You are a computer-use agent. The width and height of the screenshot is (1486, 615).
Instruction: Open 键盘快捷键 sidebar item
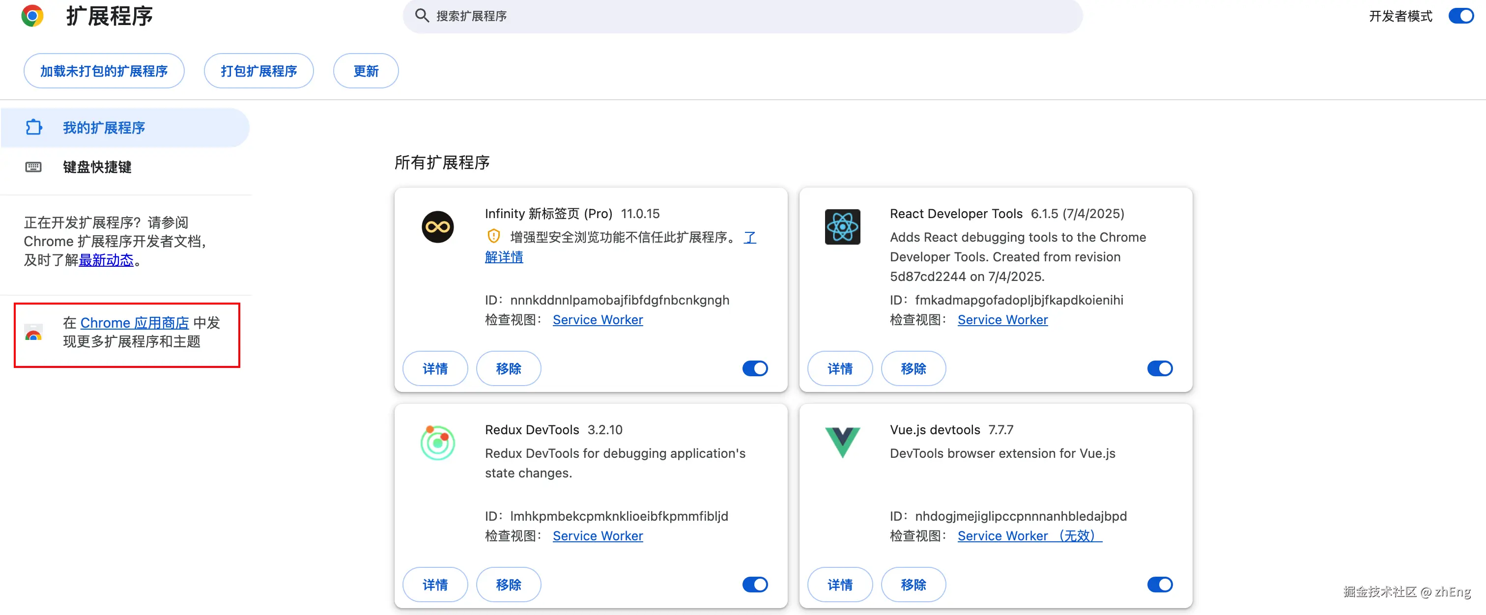click(x=97, y=167)
